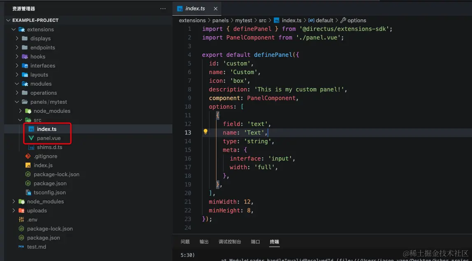The height and width of the screenshot is (261, 472).
Task: Open tsconfig.json in the file tree
Action: 49,192
